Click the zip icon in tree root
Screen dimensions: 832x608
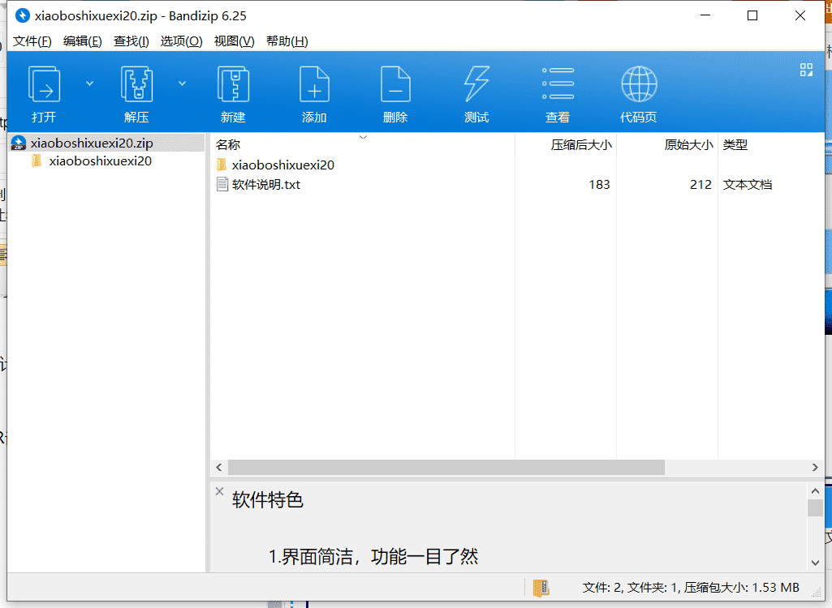point(19,143)
